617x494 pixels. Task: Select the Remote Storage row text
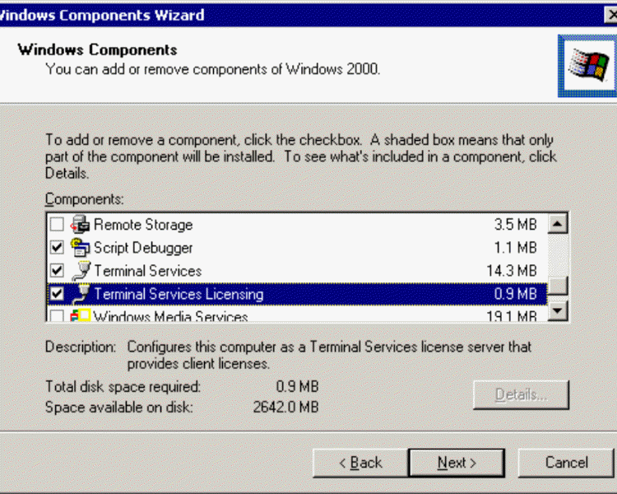[143, 225]
